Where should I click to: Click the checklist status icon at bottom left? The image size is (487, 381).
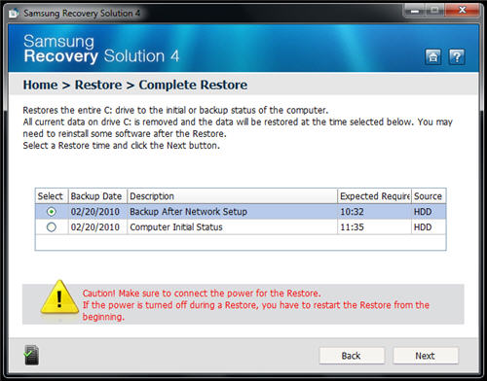pyautogui.click(x=31, y=355)
